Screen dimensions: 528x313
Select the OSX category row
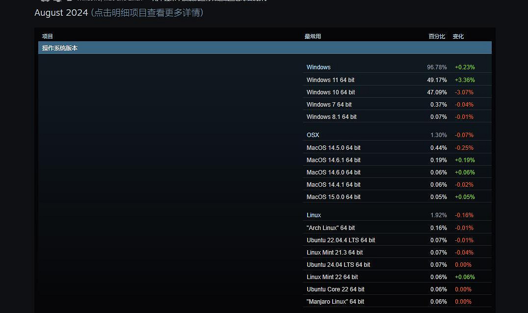[x=313, y=135]
